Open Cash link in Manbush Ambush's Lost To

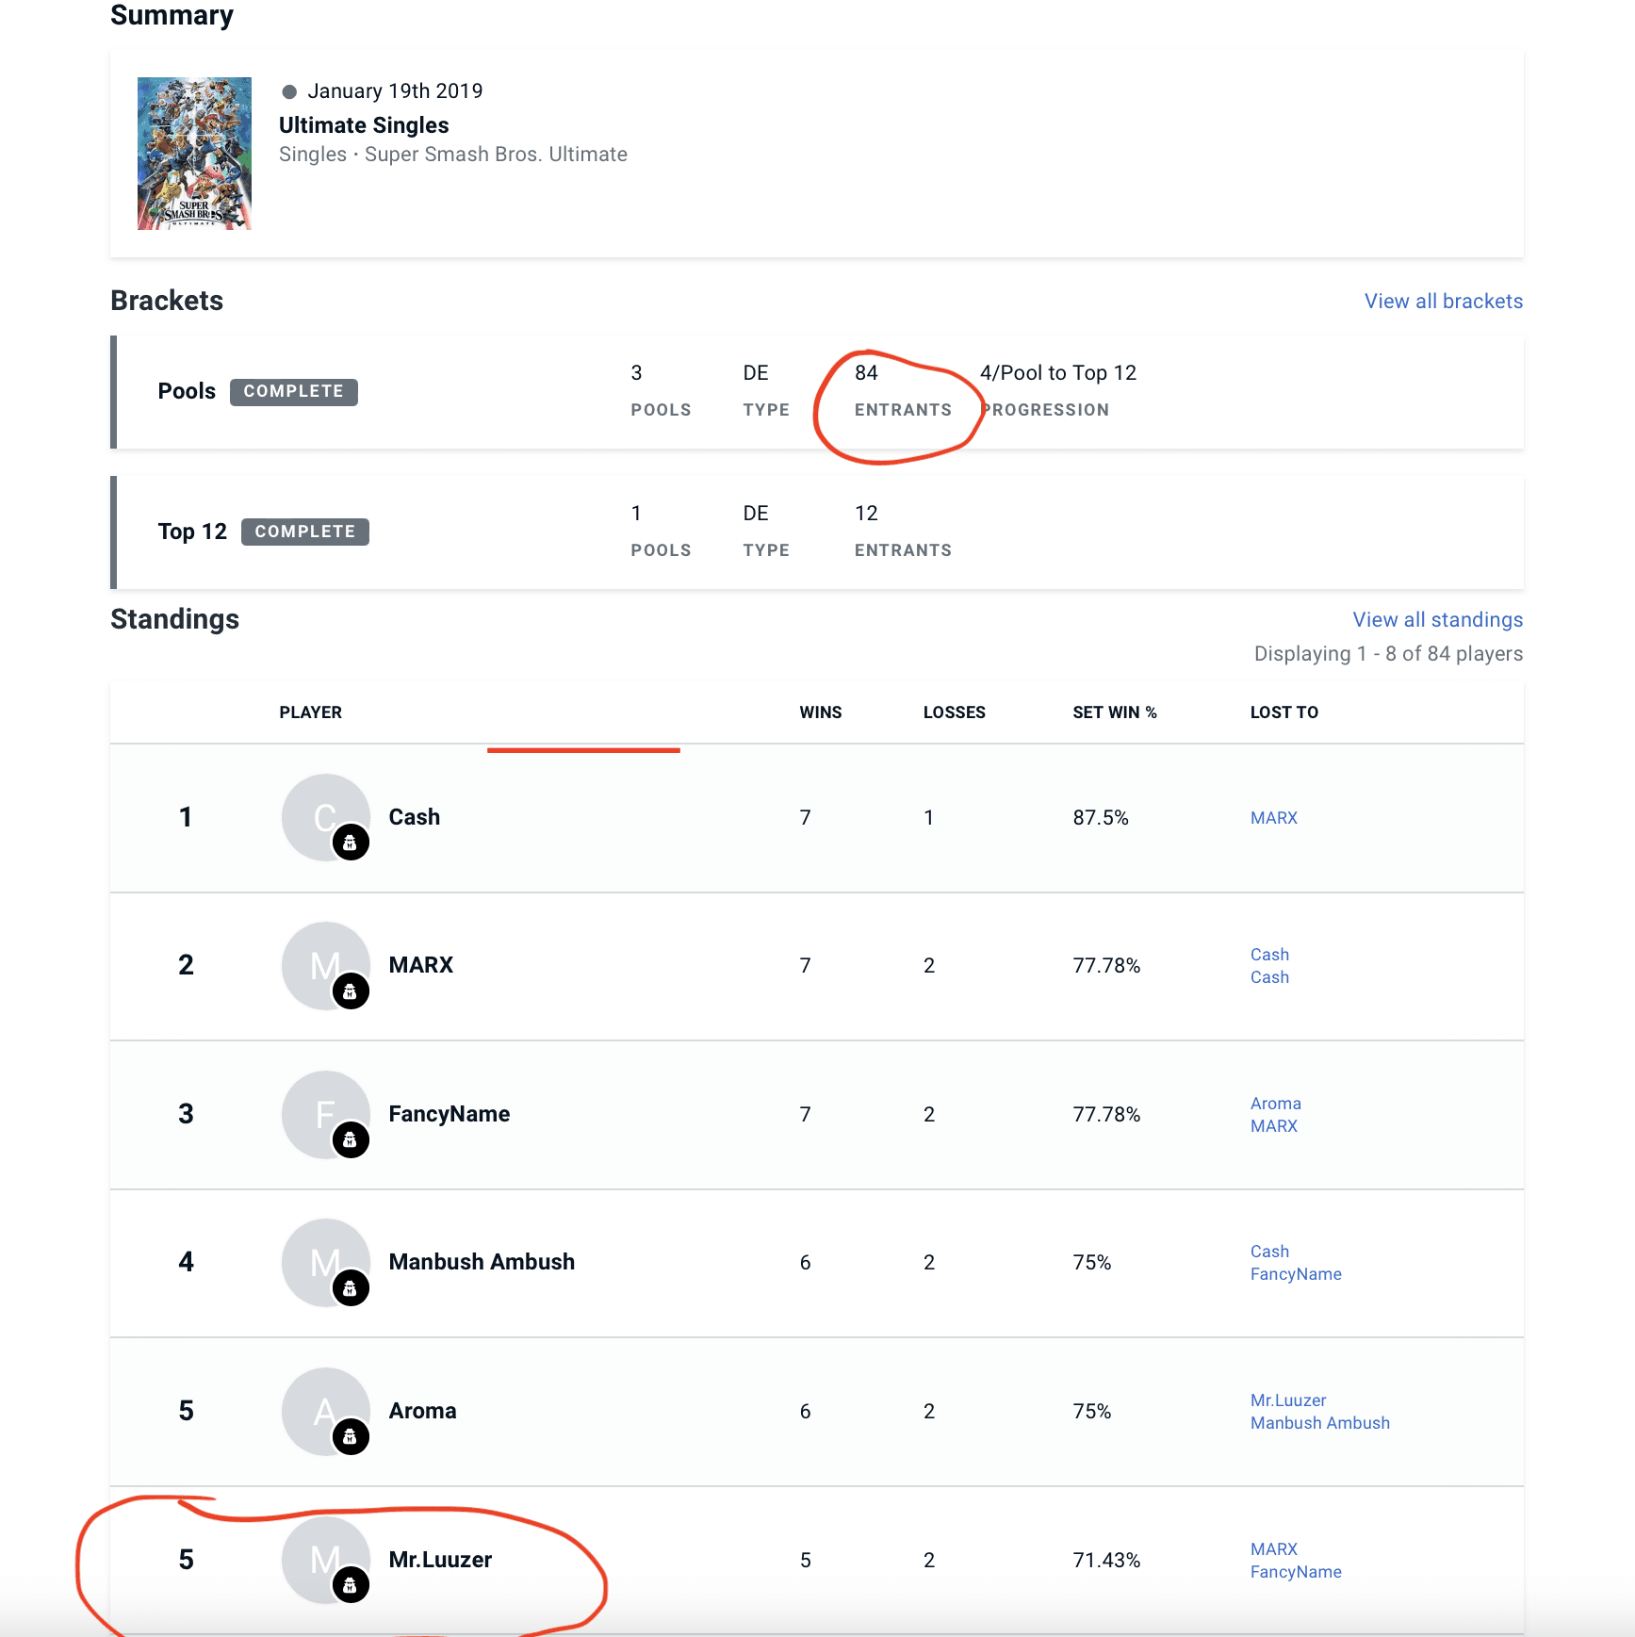(x=1269, y=1252)
